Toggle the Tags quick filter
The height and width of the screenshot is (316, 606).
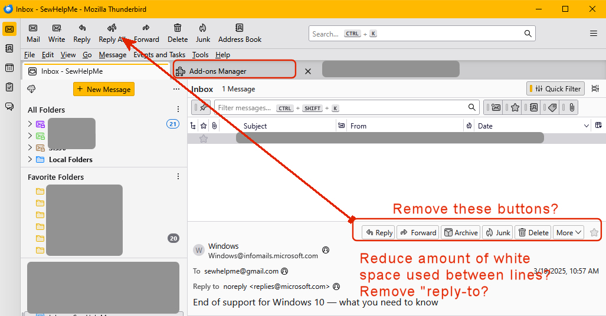pos(549,107)
